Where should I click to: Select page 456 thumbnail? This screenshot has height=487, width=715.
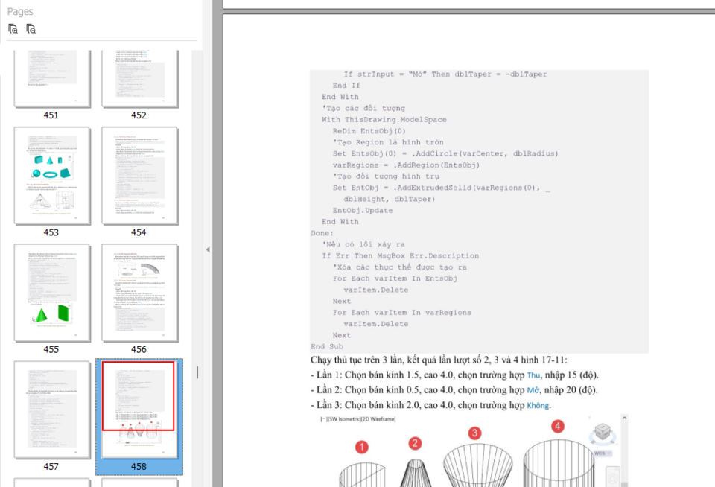click(139, 292)
